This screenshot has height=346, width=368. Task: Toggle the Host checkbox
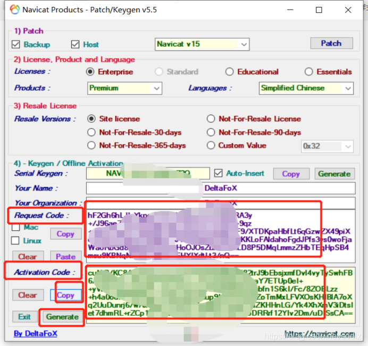click(x=75, y=44)
